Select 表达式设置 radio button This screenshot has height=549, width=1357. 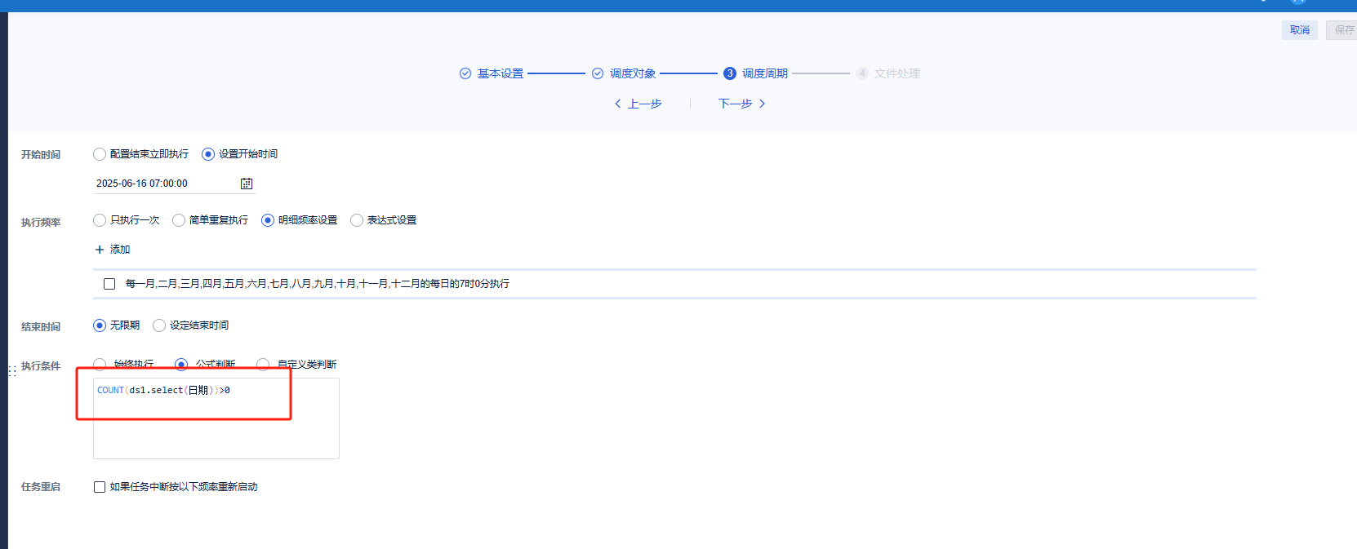click(357, 220)
